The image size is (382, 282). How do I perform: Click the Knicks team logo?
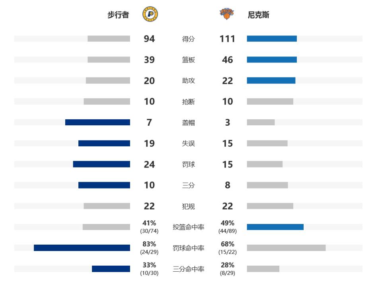tap(226, 14)
